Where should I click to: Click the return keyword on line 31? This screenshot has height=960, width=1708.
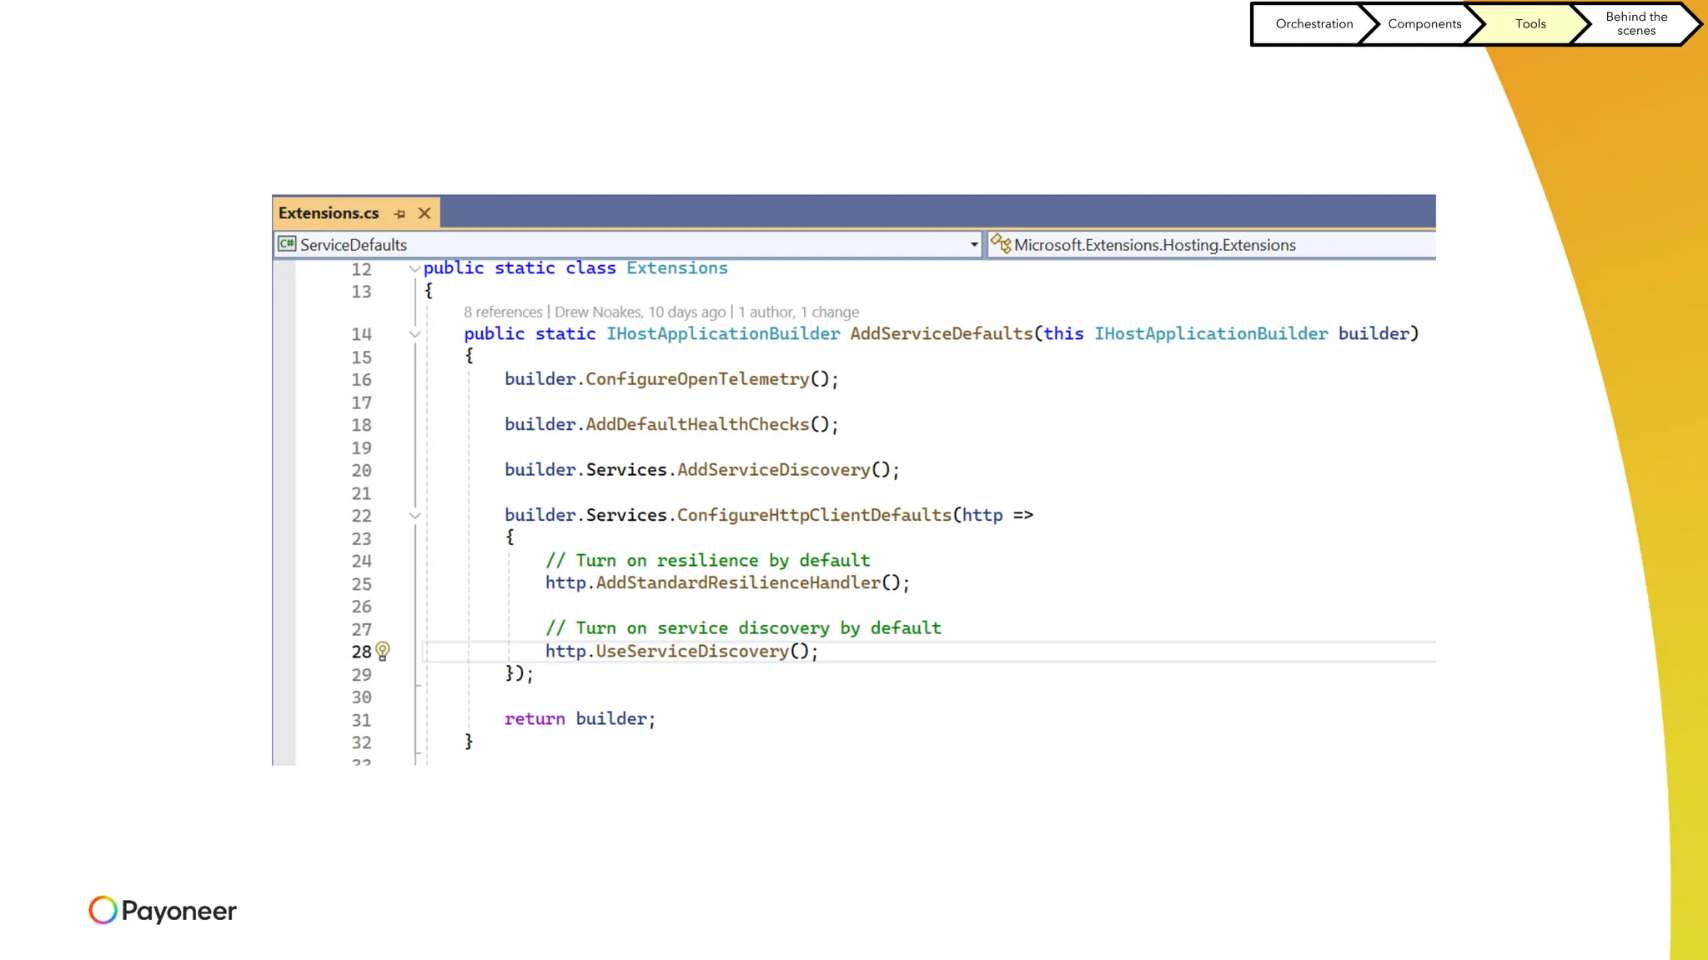pos(535,718)
